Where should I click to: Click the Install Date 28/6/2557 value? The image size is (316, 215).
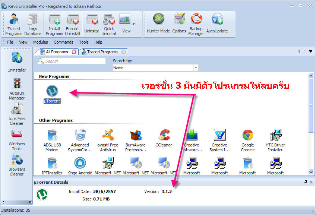click(x=104, y=192)
